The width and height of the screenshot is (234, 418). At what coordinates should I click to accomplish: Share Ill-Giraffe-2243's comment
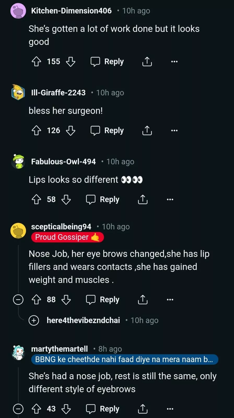point(147,131)
